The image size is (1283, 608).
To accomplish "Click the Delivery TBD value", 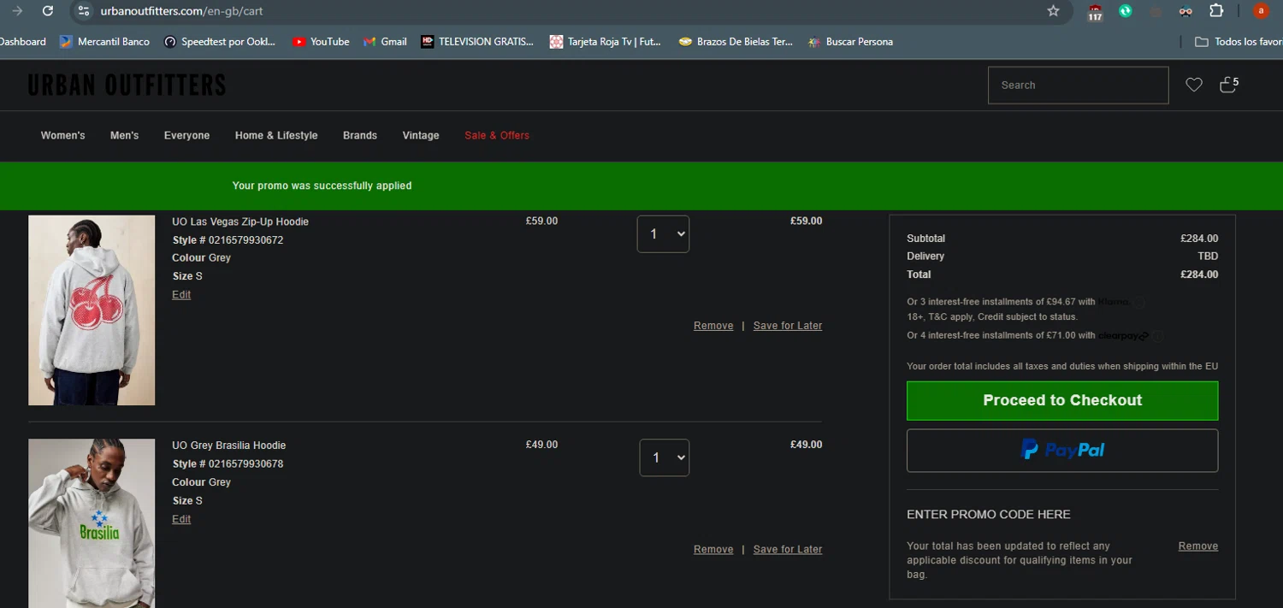I will tap(1208, 257).
